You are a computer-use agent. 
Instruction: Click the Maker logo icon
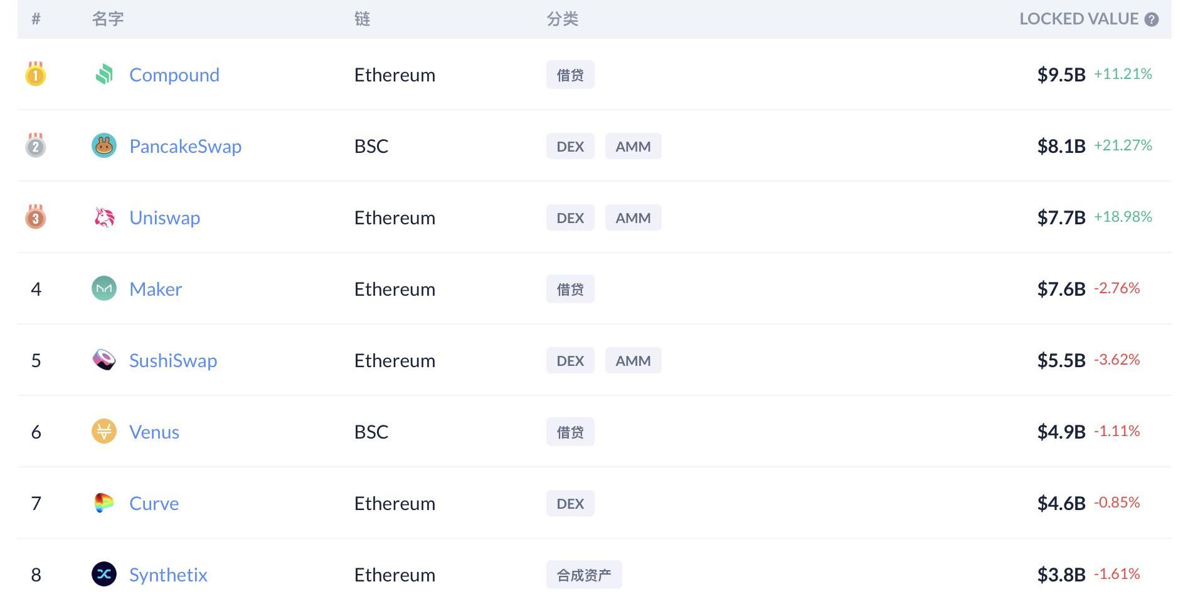pos(104,289)
